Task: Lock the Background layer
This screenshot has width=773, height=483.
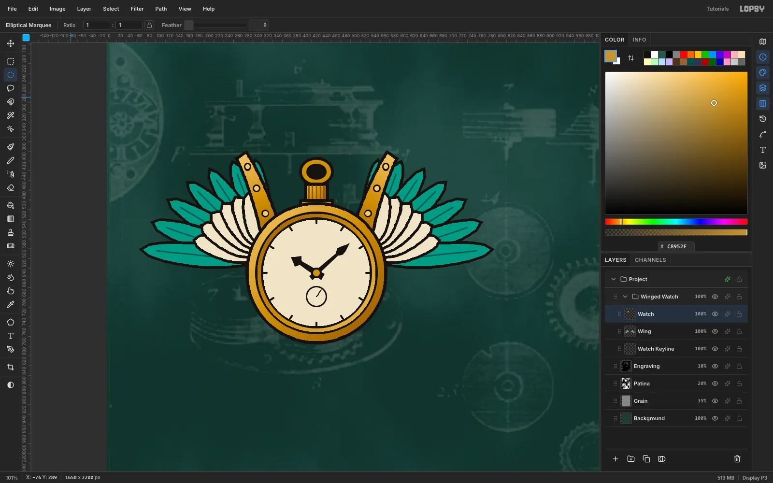Action: click(x=739, y=418)
